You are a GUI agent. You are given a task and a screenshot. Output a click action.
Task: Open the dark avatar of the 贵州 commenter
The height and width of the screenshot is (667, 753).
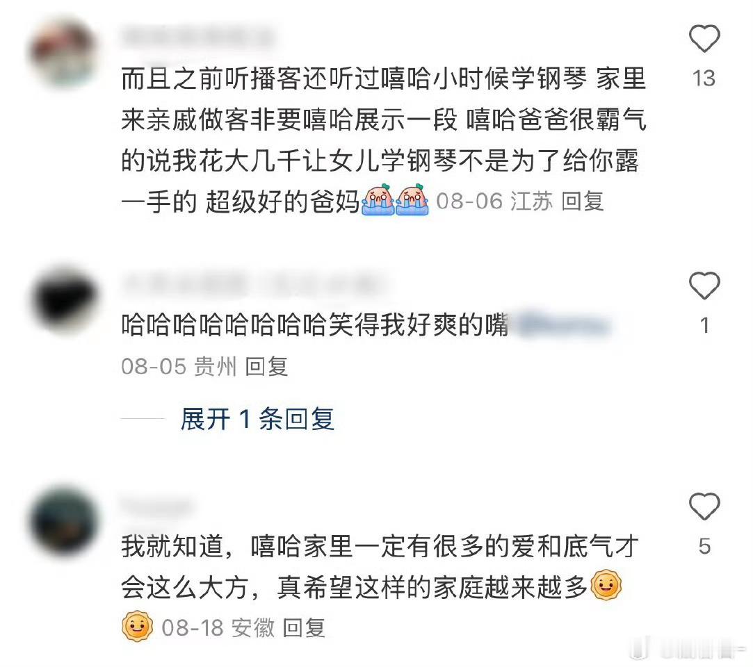64,300
